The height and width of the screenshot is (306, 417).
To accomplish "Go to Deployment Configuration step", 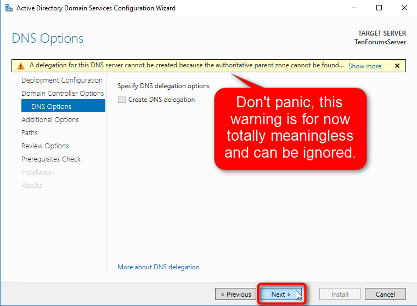I will 62,80.
